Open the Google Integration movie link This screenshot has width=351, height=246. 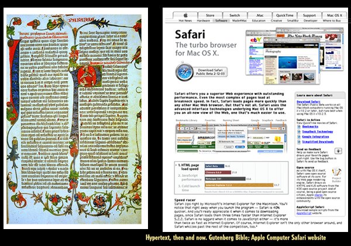(315, 137)
